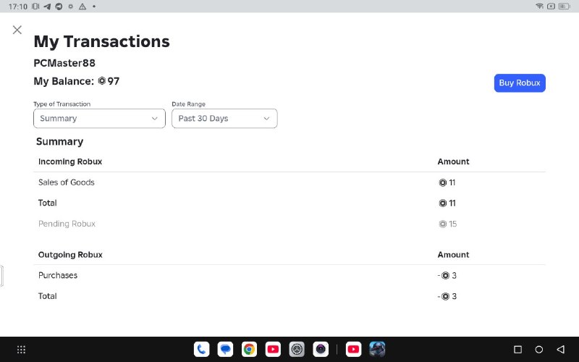Click the greyed Robux icon in Pending Robux row

pyautogui.click(x=443, y=224)
